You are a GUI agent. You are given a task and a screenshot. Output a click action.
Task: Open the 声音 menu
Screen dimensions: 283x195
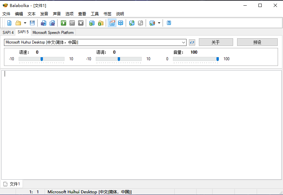coord(57,14)
